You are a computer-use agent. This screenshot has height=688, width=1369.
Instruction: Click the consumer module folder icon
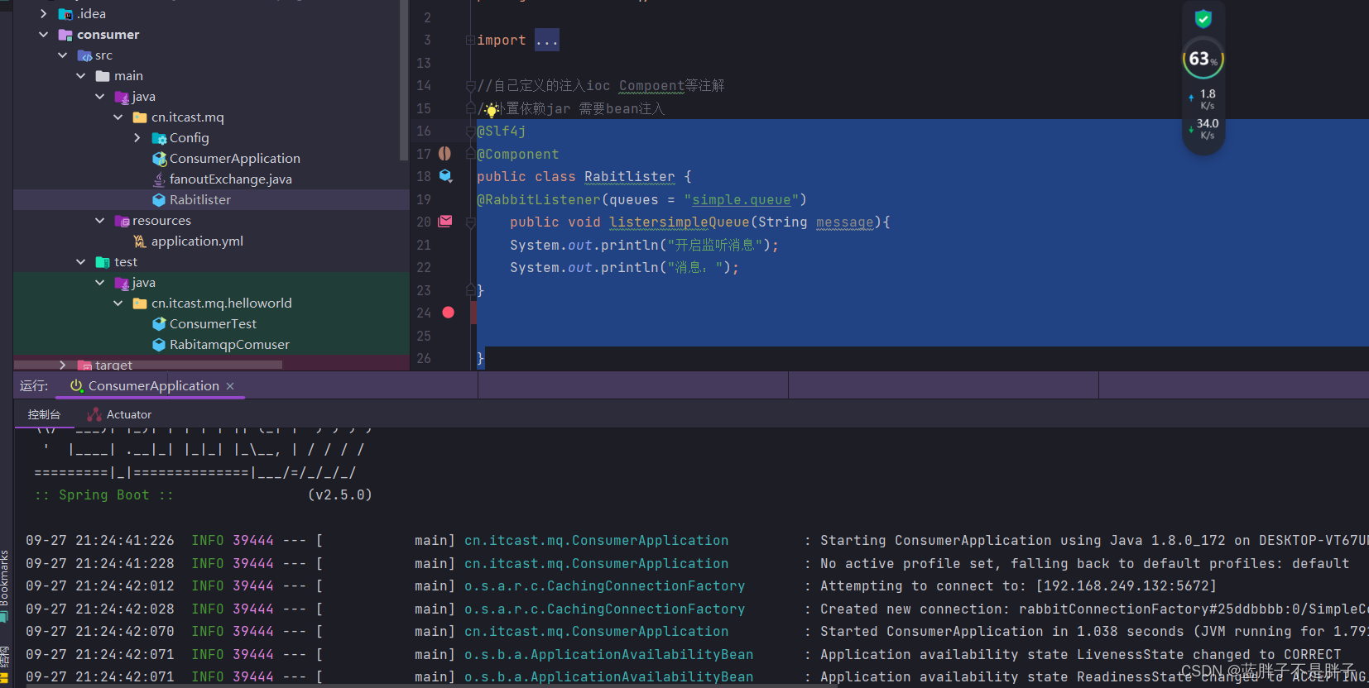65,35
